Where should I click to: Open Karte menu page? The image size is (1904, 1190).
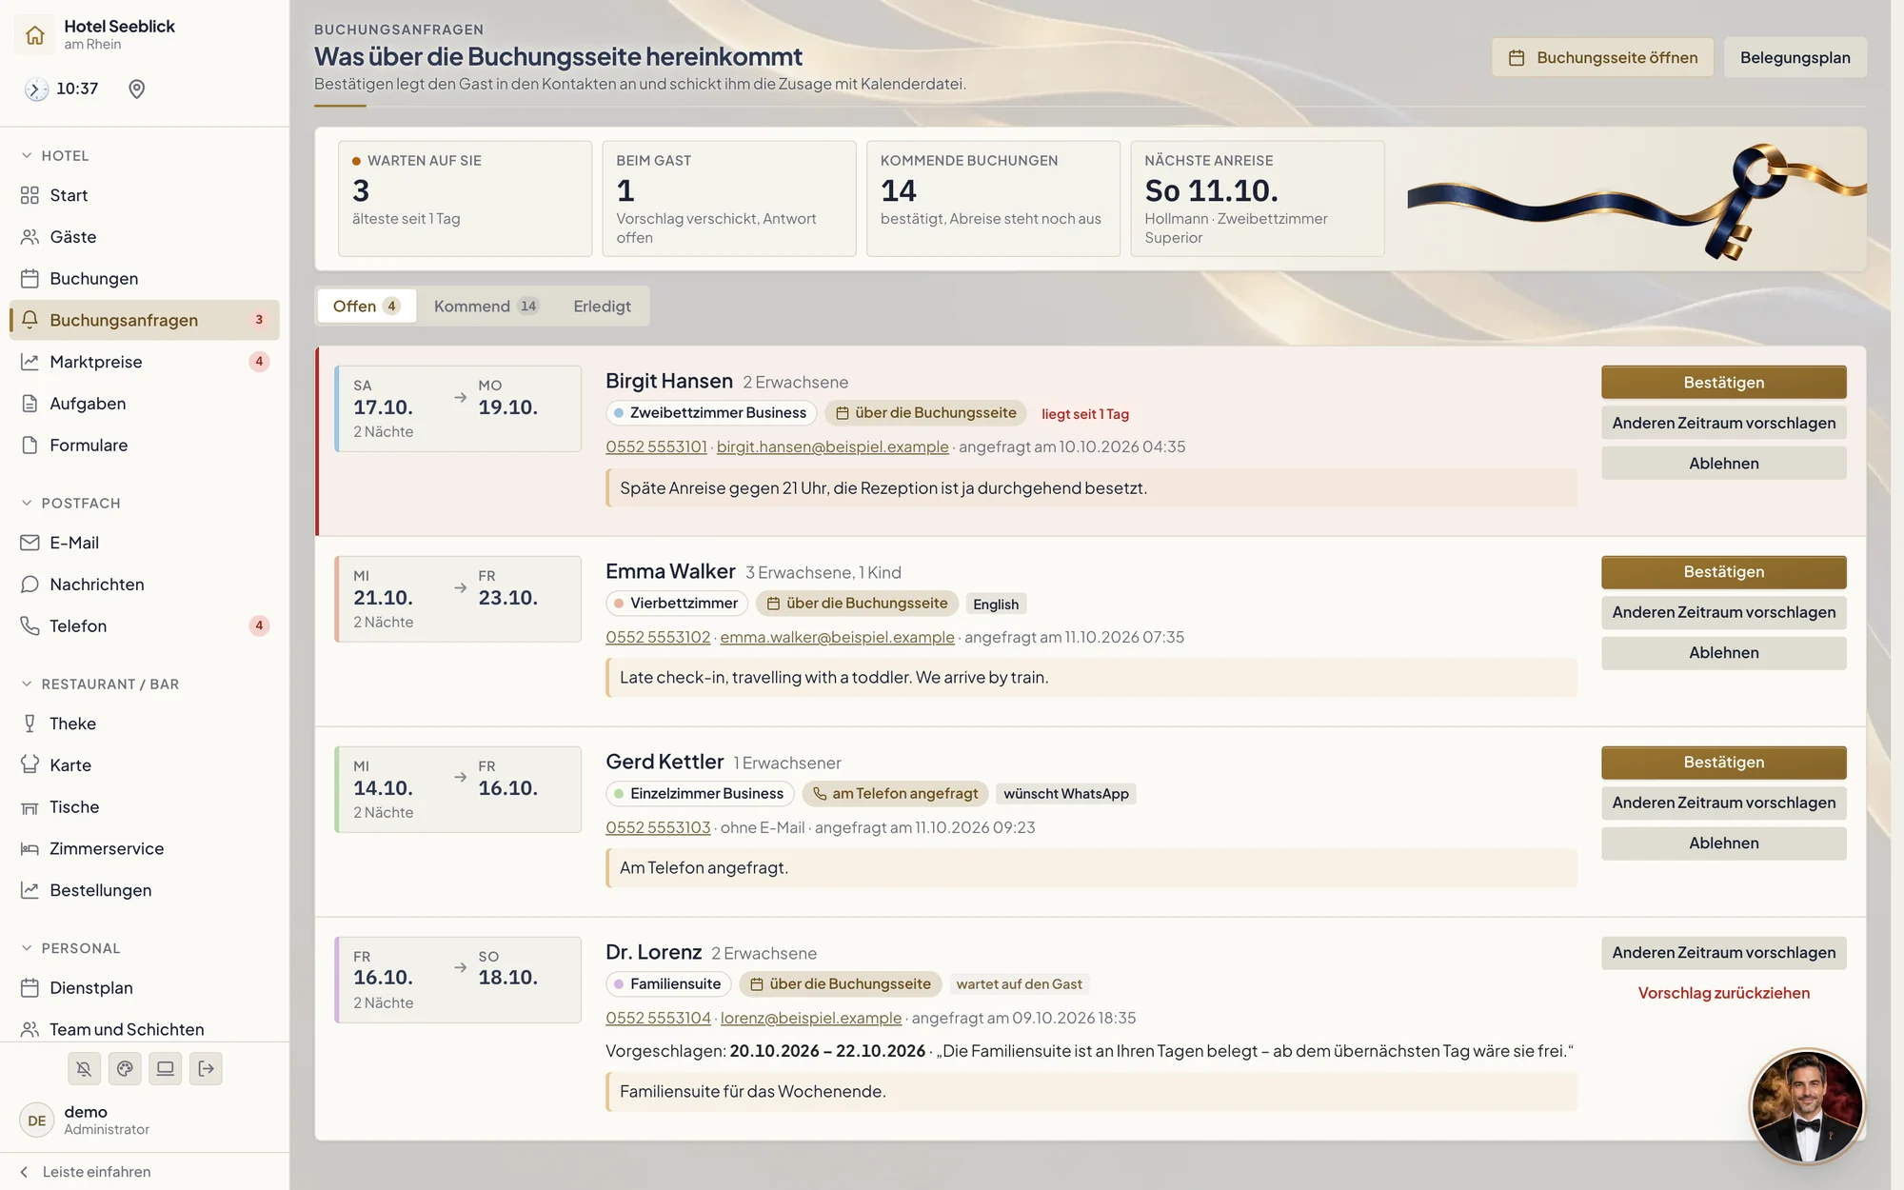tap(145, 765)
